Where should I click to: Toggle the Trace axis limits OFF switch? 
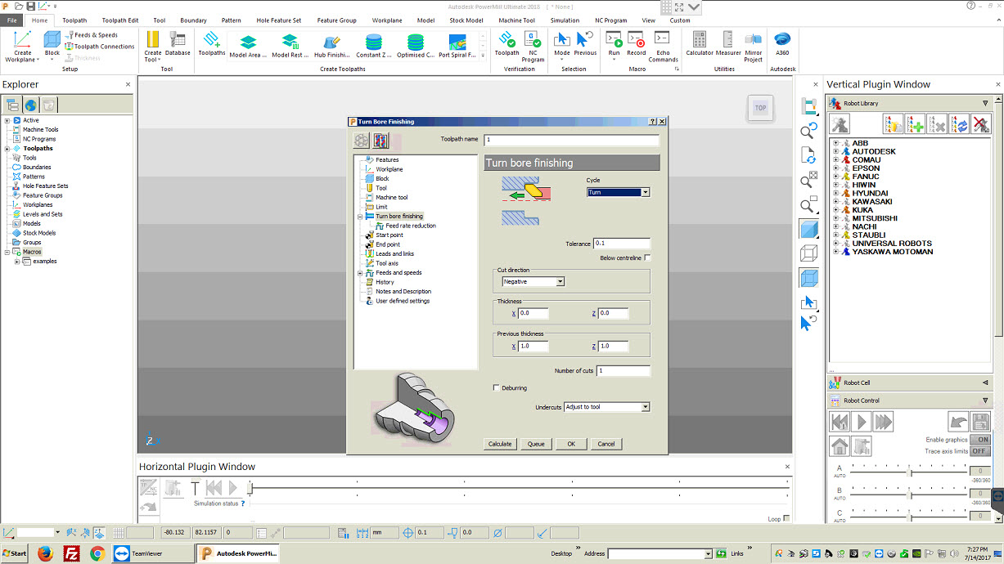coord(979,451)
